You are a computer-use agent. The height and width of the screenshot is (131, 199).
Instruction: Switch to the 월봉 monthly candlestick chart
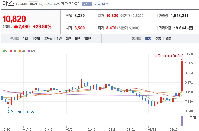coord(168,39)
